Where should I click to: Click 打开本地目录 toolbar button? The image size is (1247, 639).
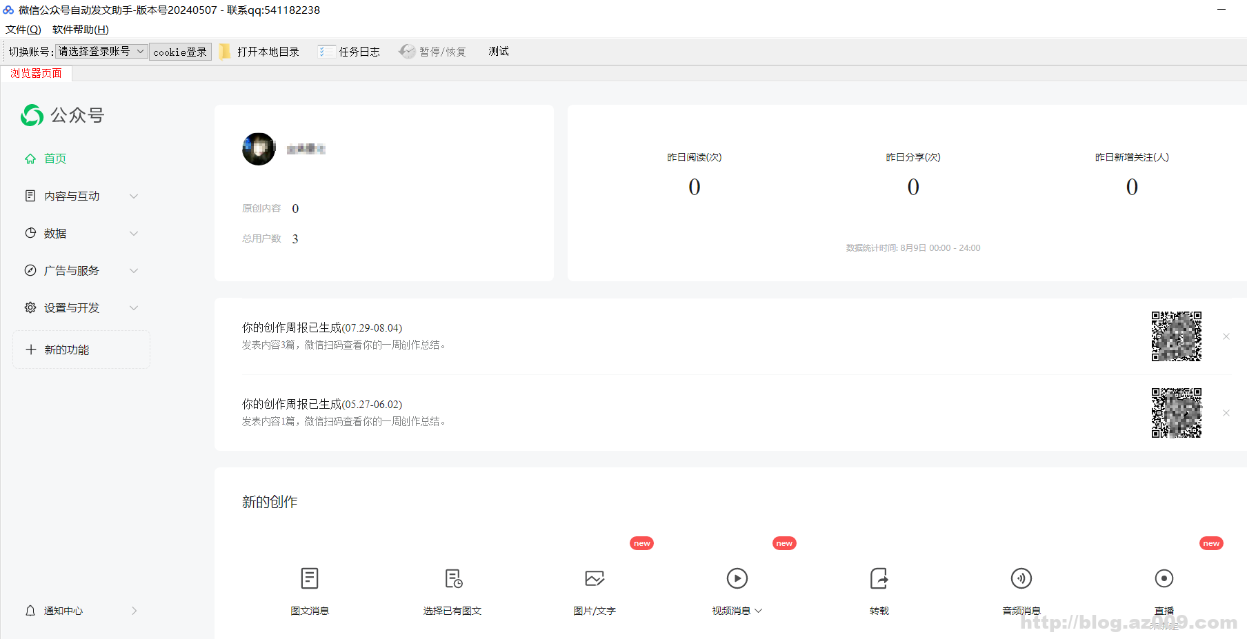pos(260,52)
